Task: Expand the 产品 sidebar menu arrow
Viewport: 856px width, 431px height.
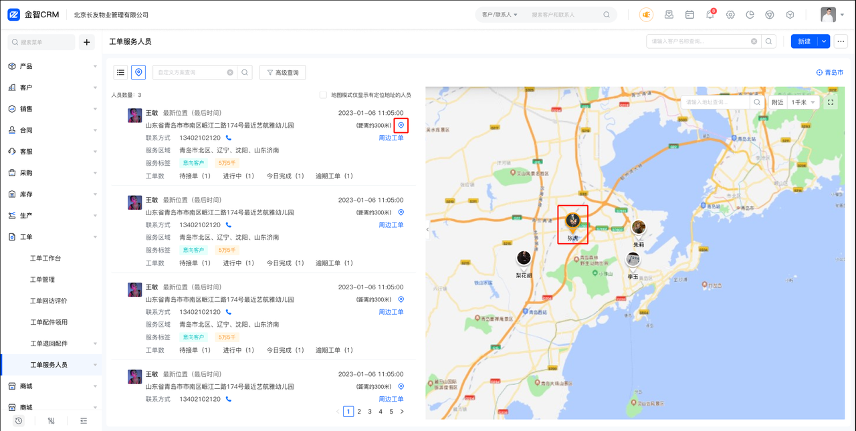Action: pyautogui.click(x=95, y=66)
